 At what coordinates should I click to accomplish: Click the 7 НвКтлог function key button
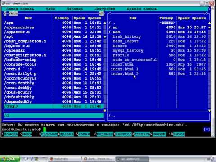coord(122,134)
